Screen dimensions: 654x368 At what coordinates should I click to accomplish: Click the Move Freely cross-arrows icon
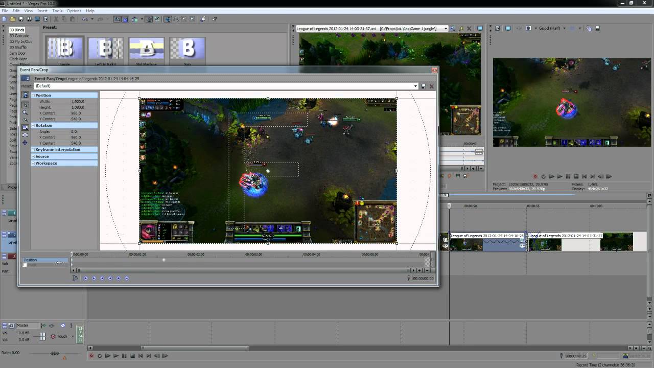25,143
